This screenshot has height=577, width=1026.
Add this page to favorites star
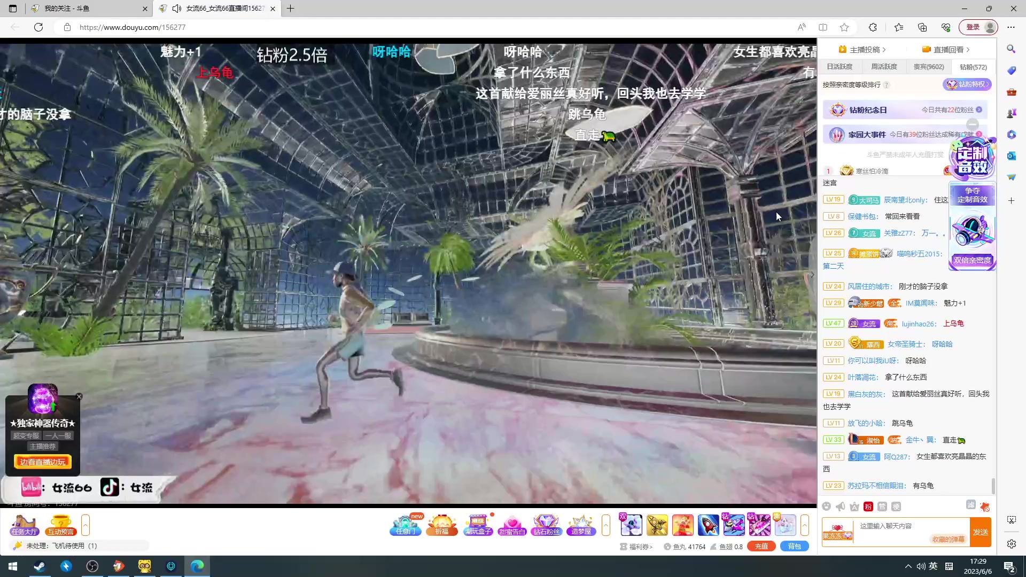tap(844, 27)
